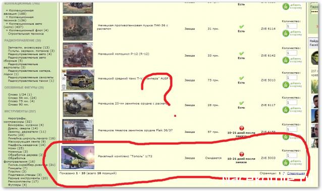Open Ракетный комплекс Тополь 1/72 product
The image size is (322, 191).
pyautogui.click(x=125, y=156)
